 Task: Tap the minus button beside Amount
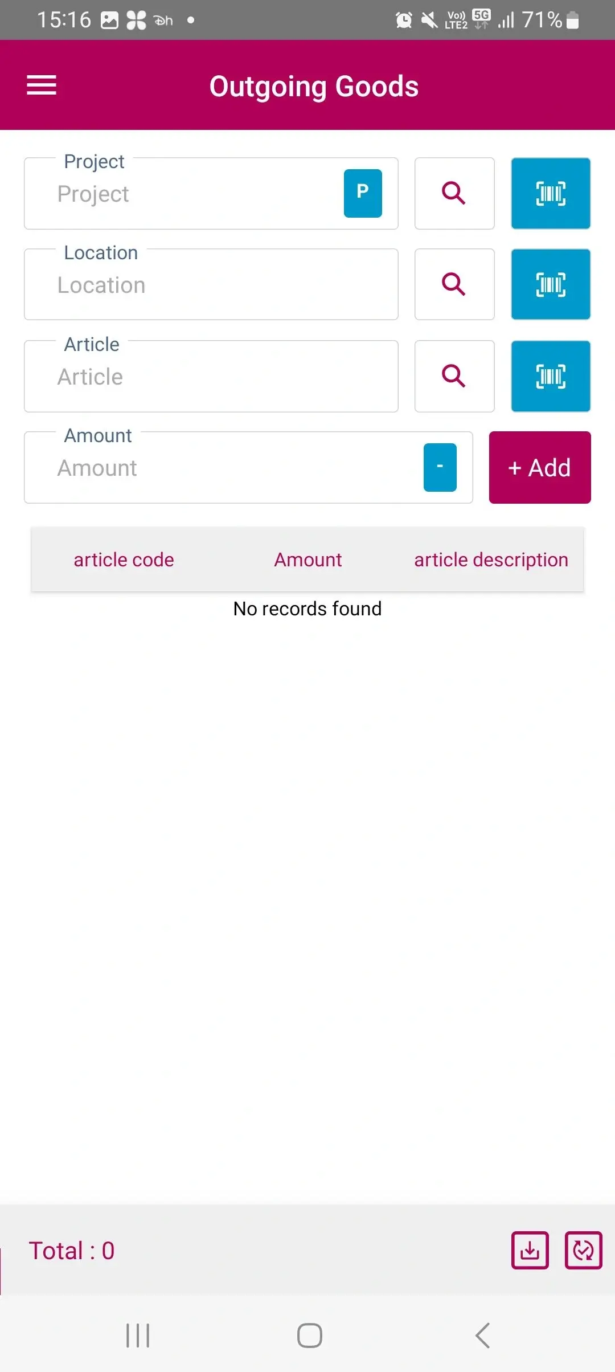[440, 467]
